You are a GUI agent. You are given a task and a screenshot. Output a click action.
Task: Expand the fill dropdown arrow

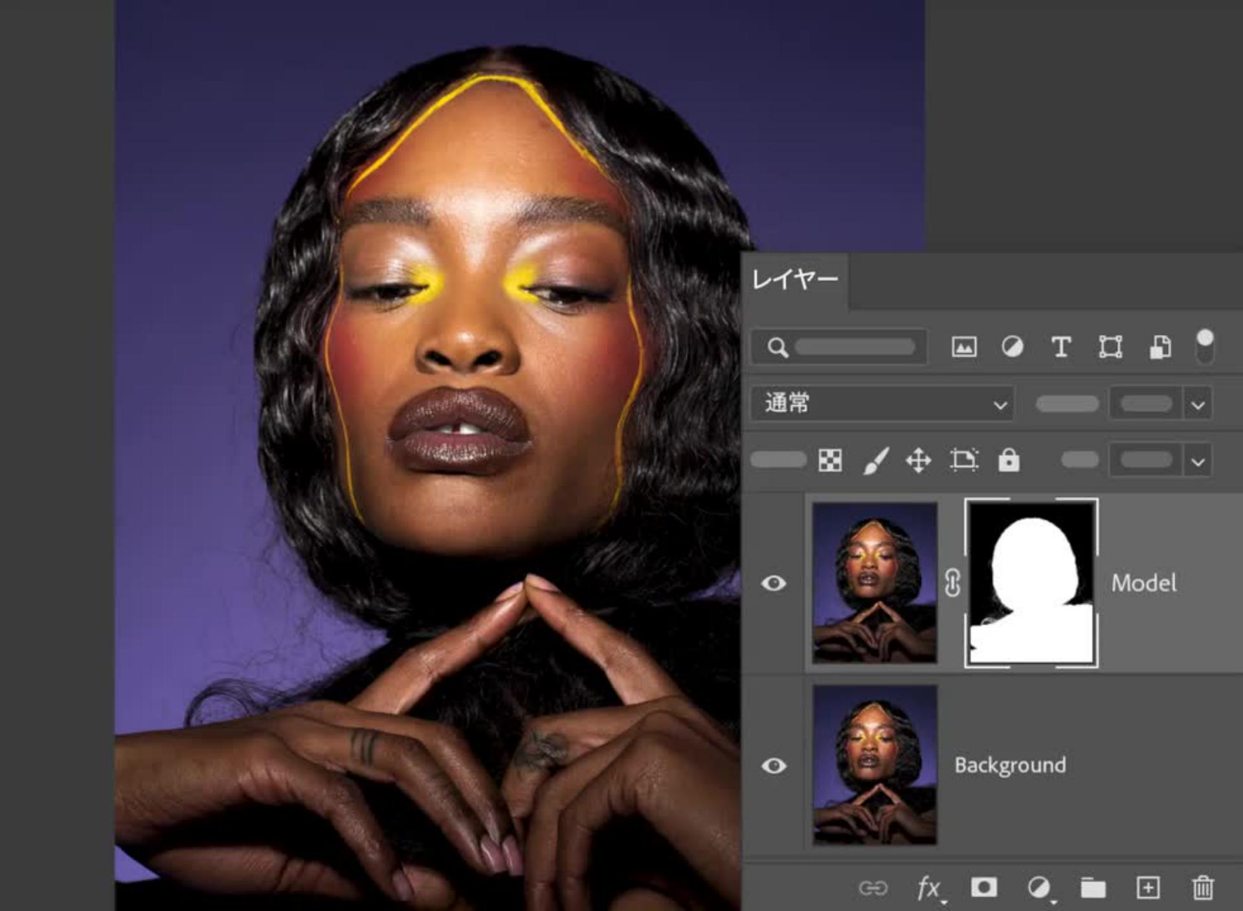click(x=1198, y=461)
